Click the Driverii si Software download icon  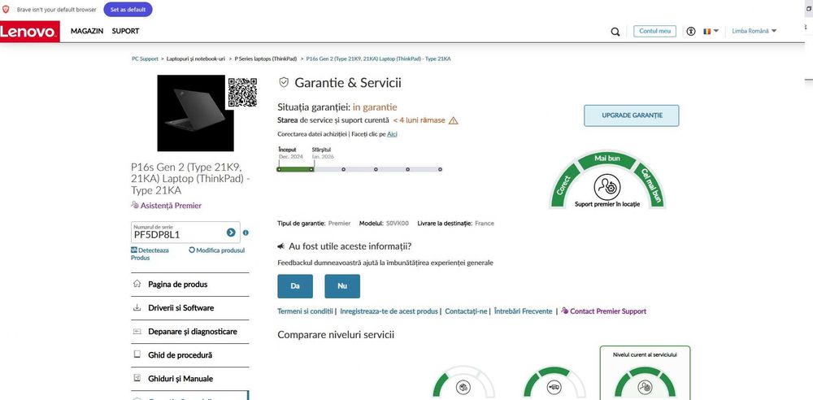tap(137, 307)
